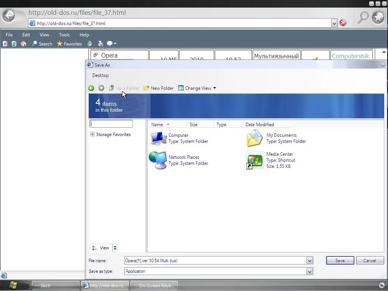Open the Change View dropdown

pyautogui.click(x=197, y=88)
